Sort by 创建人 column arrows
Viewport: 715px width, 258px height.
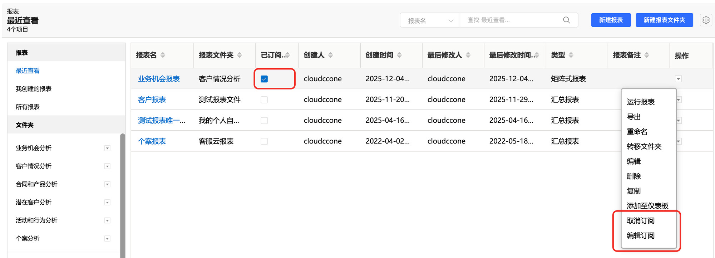pos(331,55)
